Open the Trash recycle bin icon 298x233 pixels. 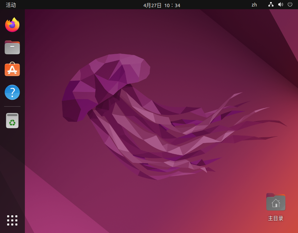click(x=12, y=121)
